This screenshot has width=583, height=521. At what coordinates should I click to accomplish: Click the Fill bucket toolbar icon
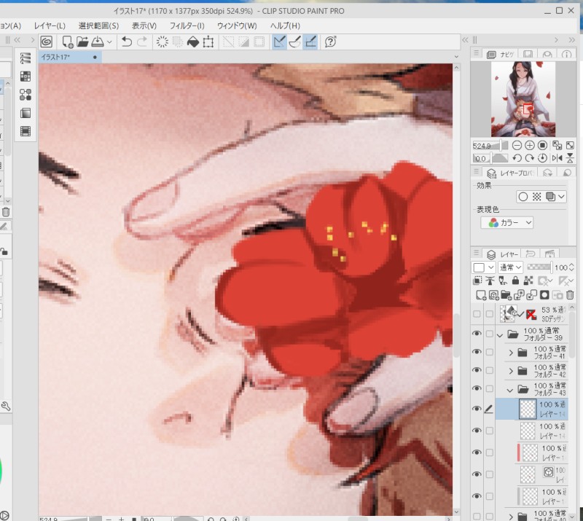click(x=193, y=42)
